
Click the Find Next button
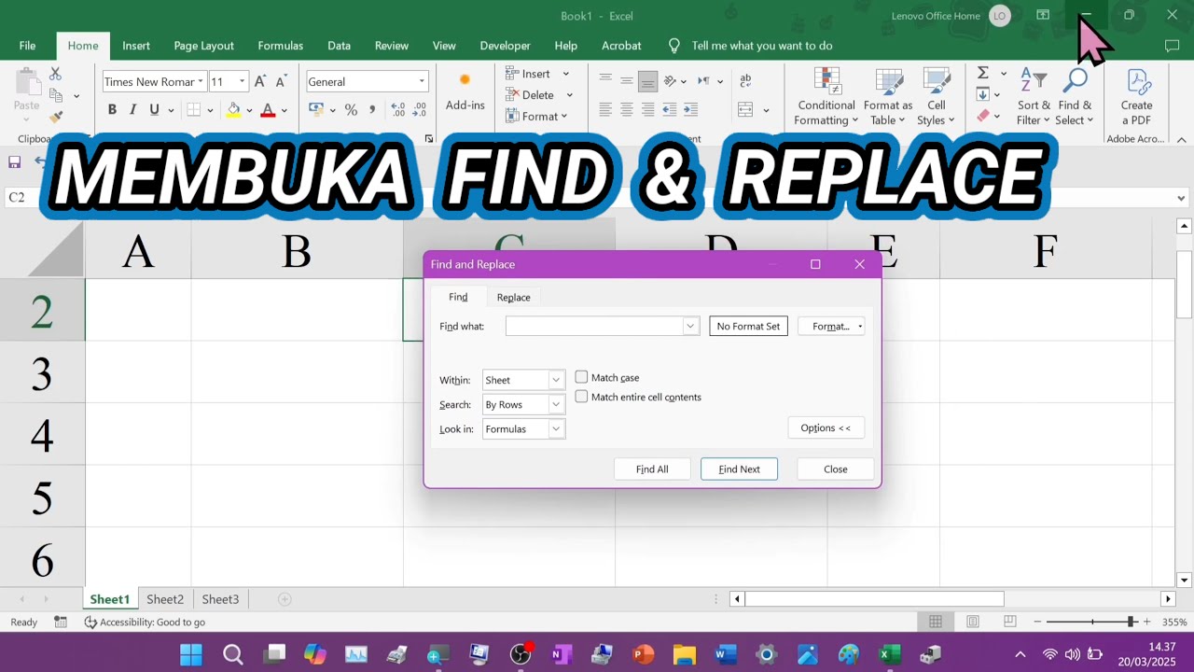pyautogui.click(x=739, y=469)
